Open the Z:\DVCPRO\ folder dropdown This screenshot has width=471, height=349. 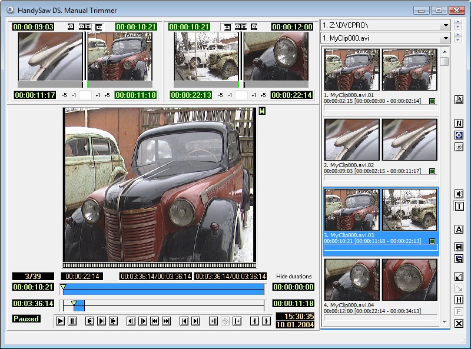click(x=446, y=25)
